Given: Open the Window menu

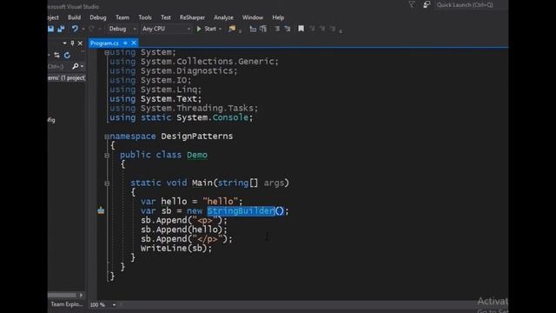Looking at the screenshot, I should click(253, 17).
